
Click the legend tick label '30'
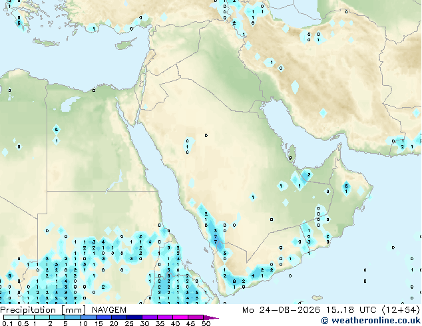click(x=144, y=323)
